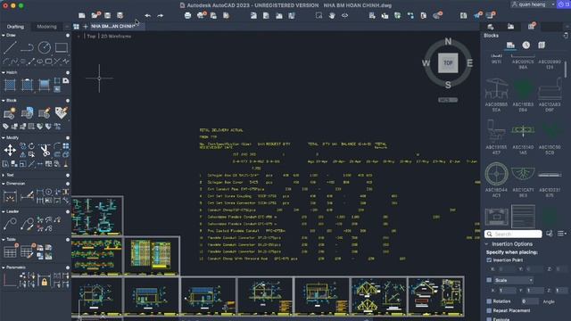Image resolution: width=571 pixels, height=321 pixels.
Task: Collapse the Draw panel section
Action: click(4, 36)
